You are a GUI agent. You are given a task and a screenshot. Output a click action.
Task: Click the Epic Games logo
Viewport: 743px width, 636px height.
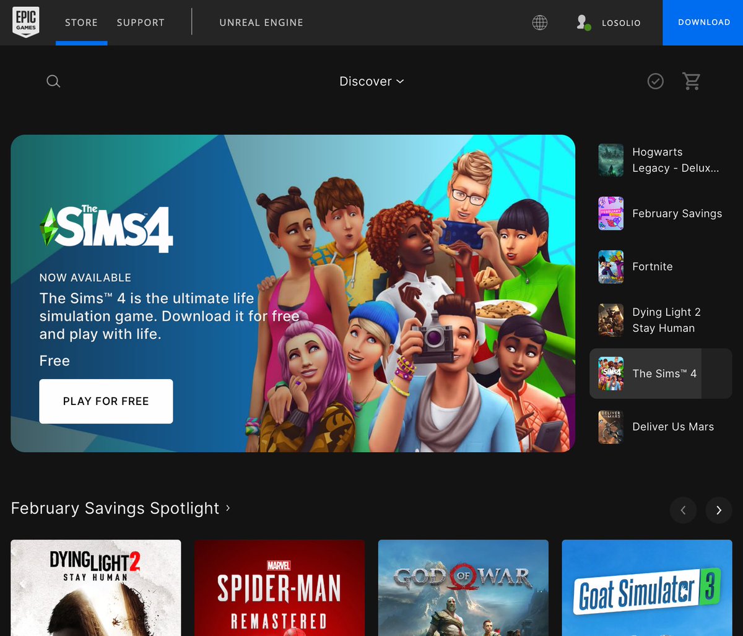coord(26,22)
